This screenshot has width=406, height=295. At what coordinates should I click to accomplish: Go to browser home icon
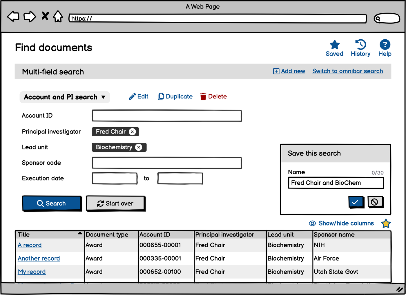58,16
